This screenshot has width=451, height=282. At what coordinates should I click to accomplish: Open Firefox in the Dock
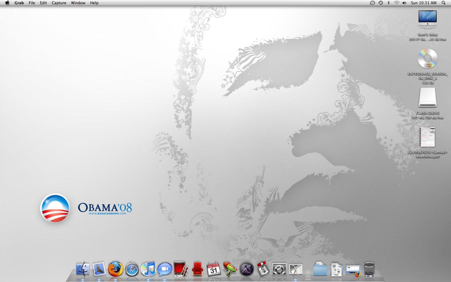pos(116,269)
